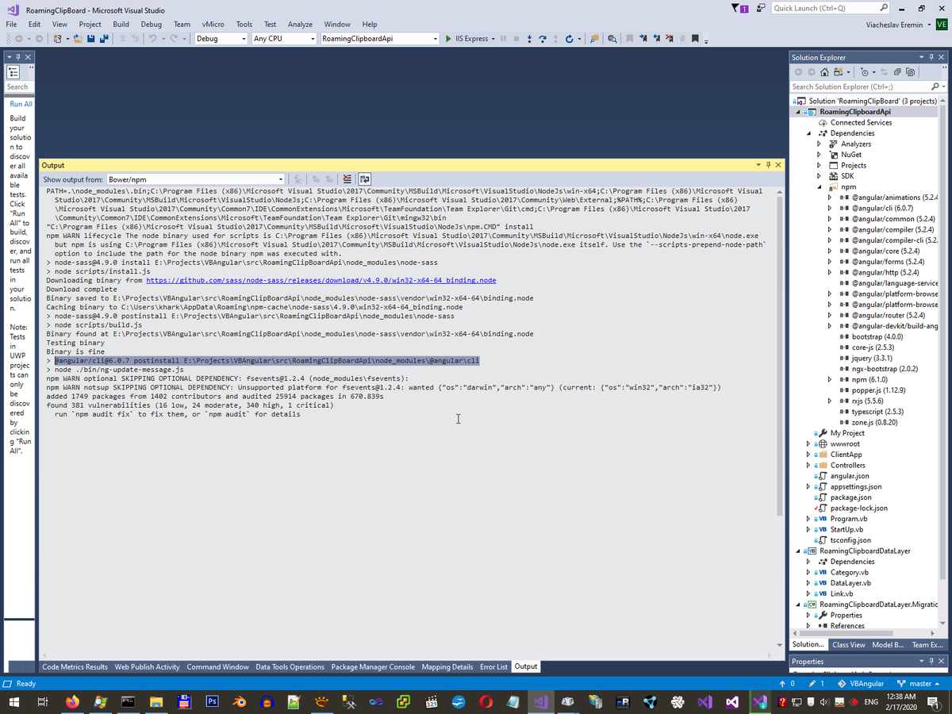This screenshot has height=714, width=952.
Task: Collapse the npm dependencies node
Action: [x=820, y=187]
